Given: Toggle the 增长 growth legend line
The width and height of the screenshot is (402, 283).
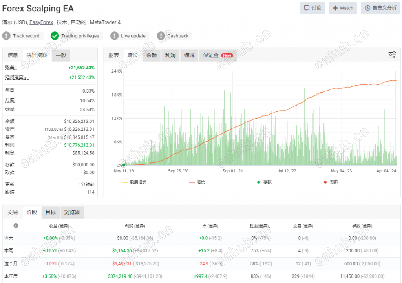Looking at the screenshot, I should click(197, 182).
